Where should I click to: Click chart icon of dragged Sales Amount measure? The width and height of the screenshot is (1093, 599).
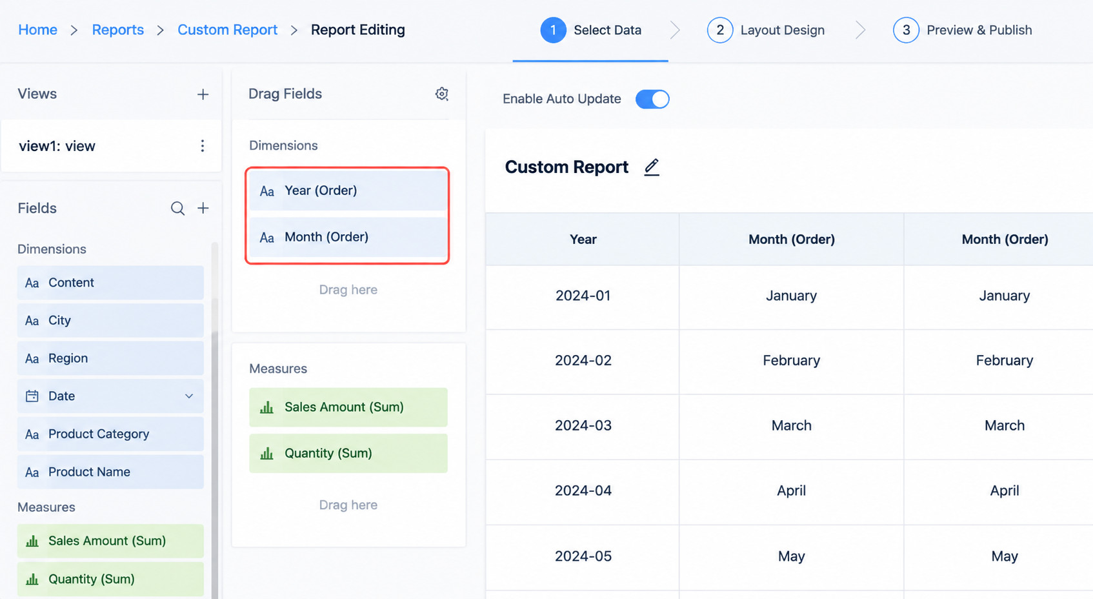click(x=267, y=407)
